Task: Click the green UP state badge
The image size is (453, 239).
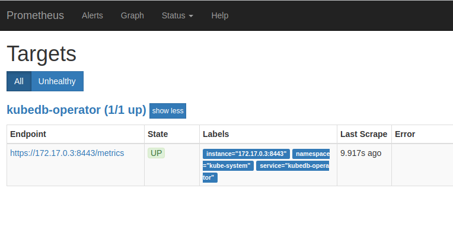Action: [x=156, y=153]
